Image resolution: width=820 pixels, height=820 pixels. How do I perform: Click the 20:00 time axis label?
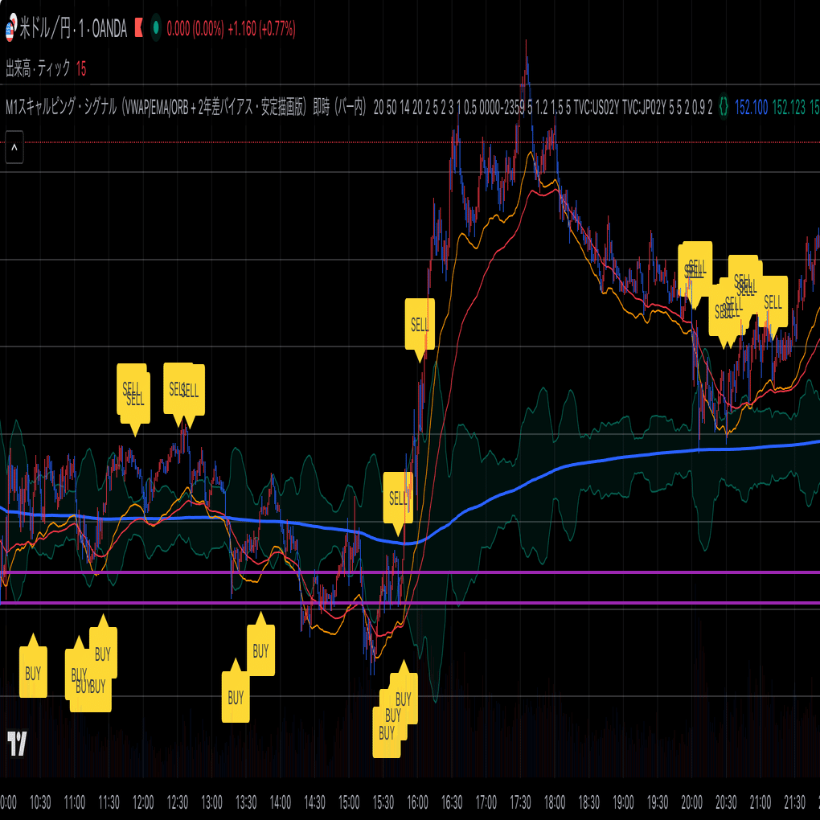(691, 802)
